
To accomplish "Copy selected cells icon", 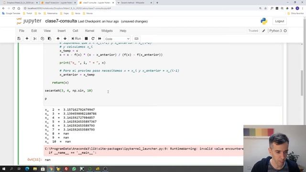I will (43, 39).
